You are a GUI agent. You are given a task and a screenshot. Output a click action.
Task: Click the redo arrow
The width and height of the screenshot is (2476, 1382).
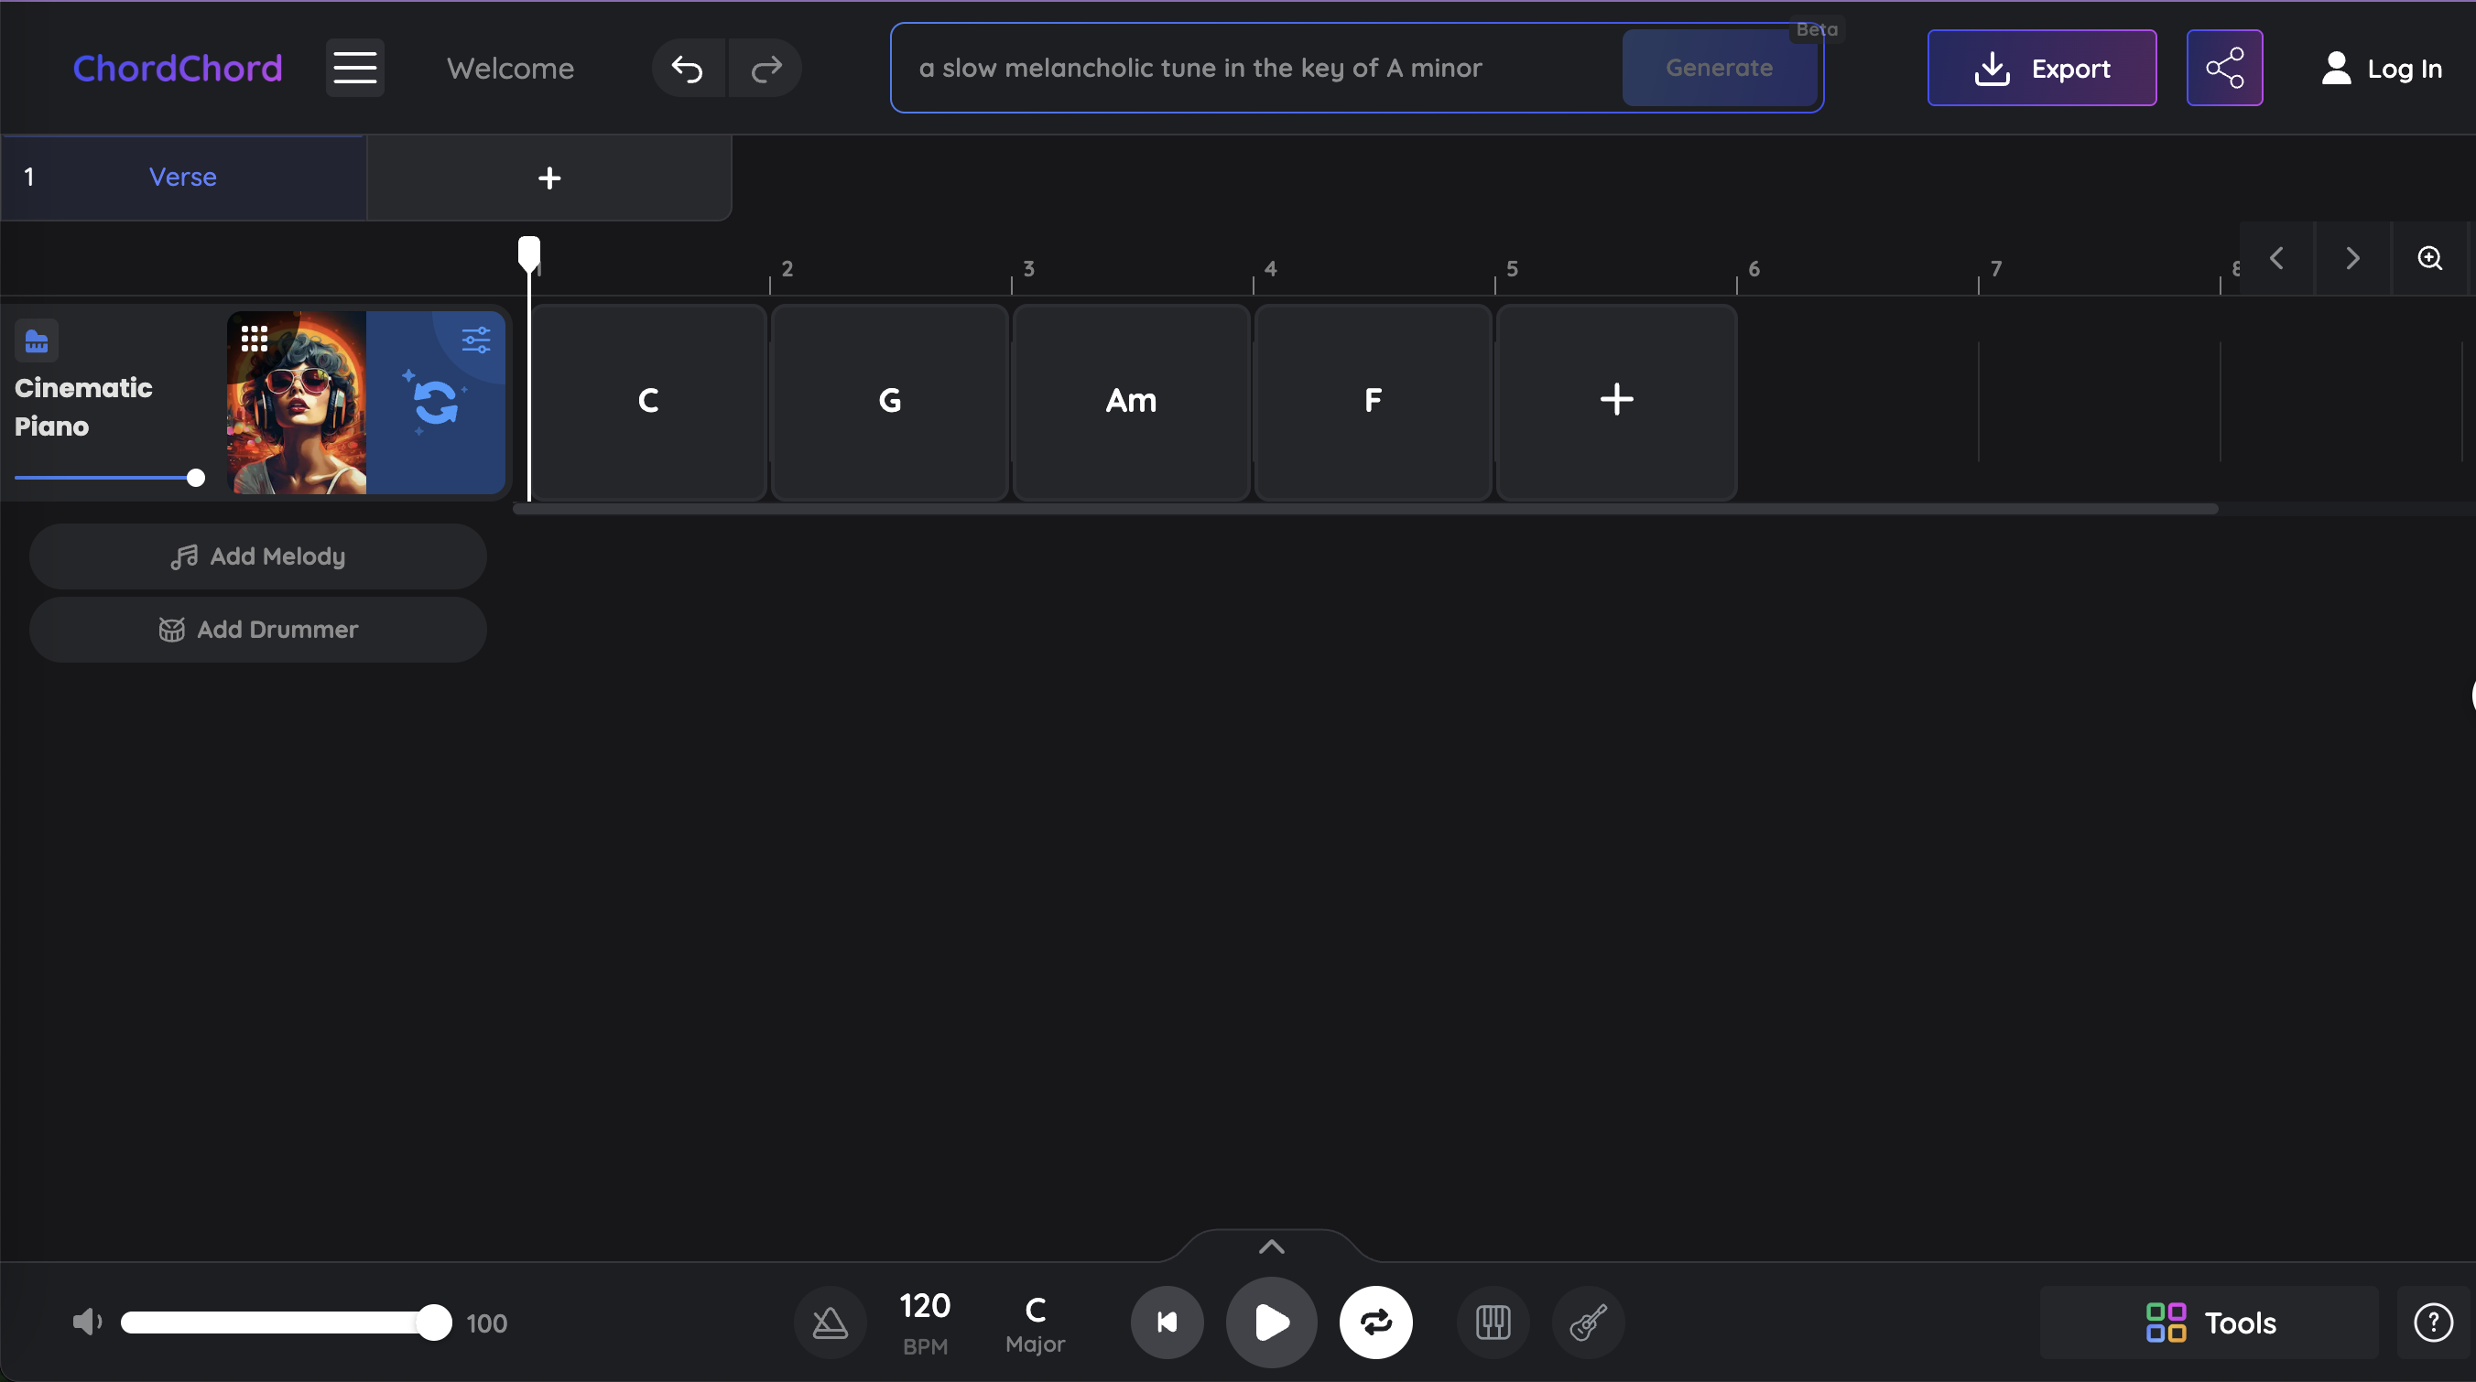coord(766,69)
